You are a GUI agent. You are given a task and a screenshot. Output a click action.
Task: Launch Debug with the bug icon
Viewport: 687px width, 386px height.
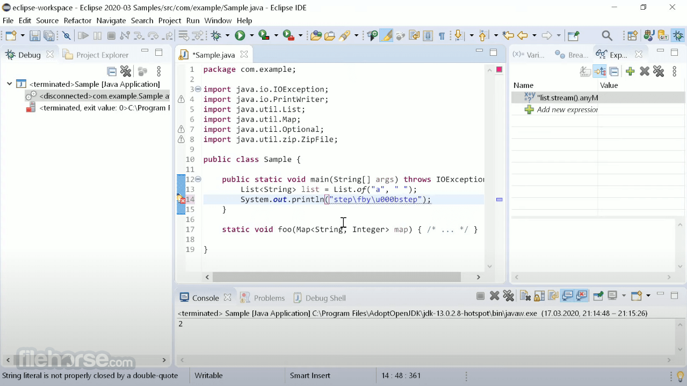point(216,36)
